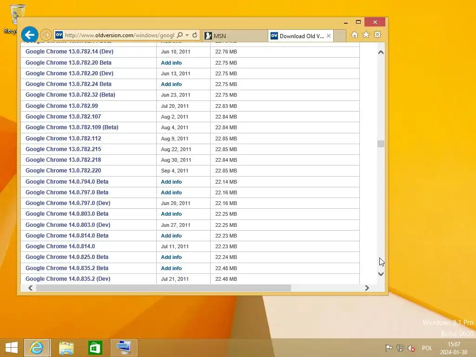Open Google Chrome 13.0.782.14 (Dev) link
Screen dimensions: 476x357
(69, 52)
